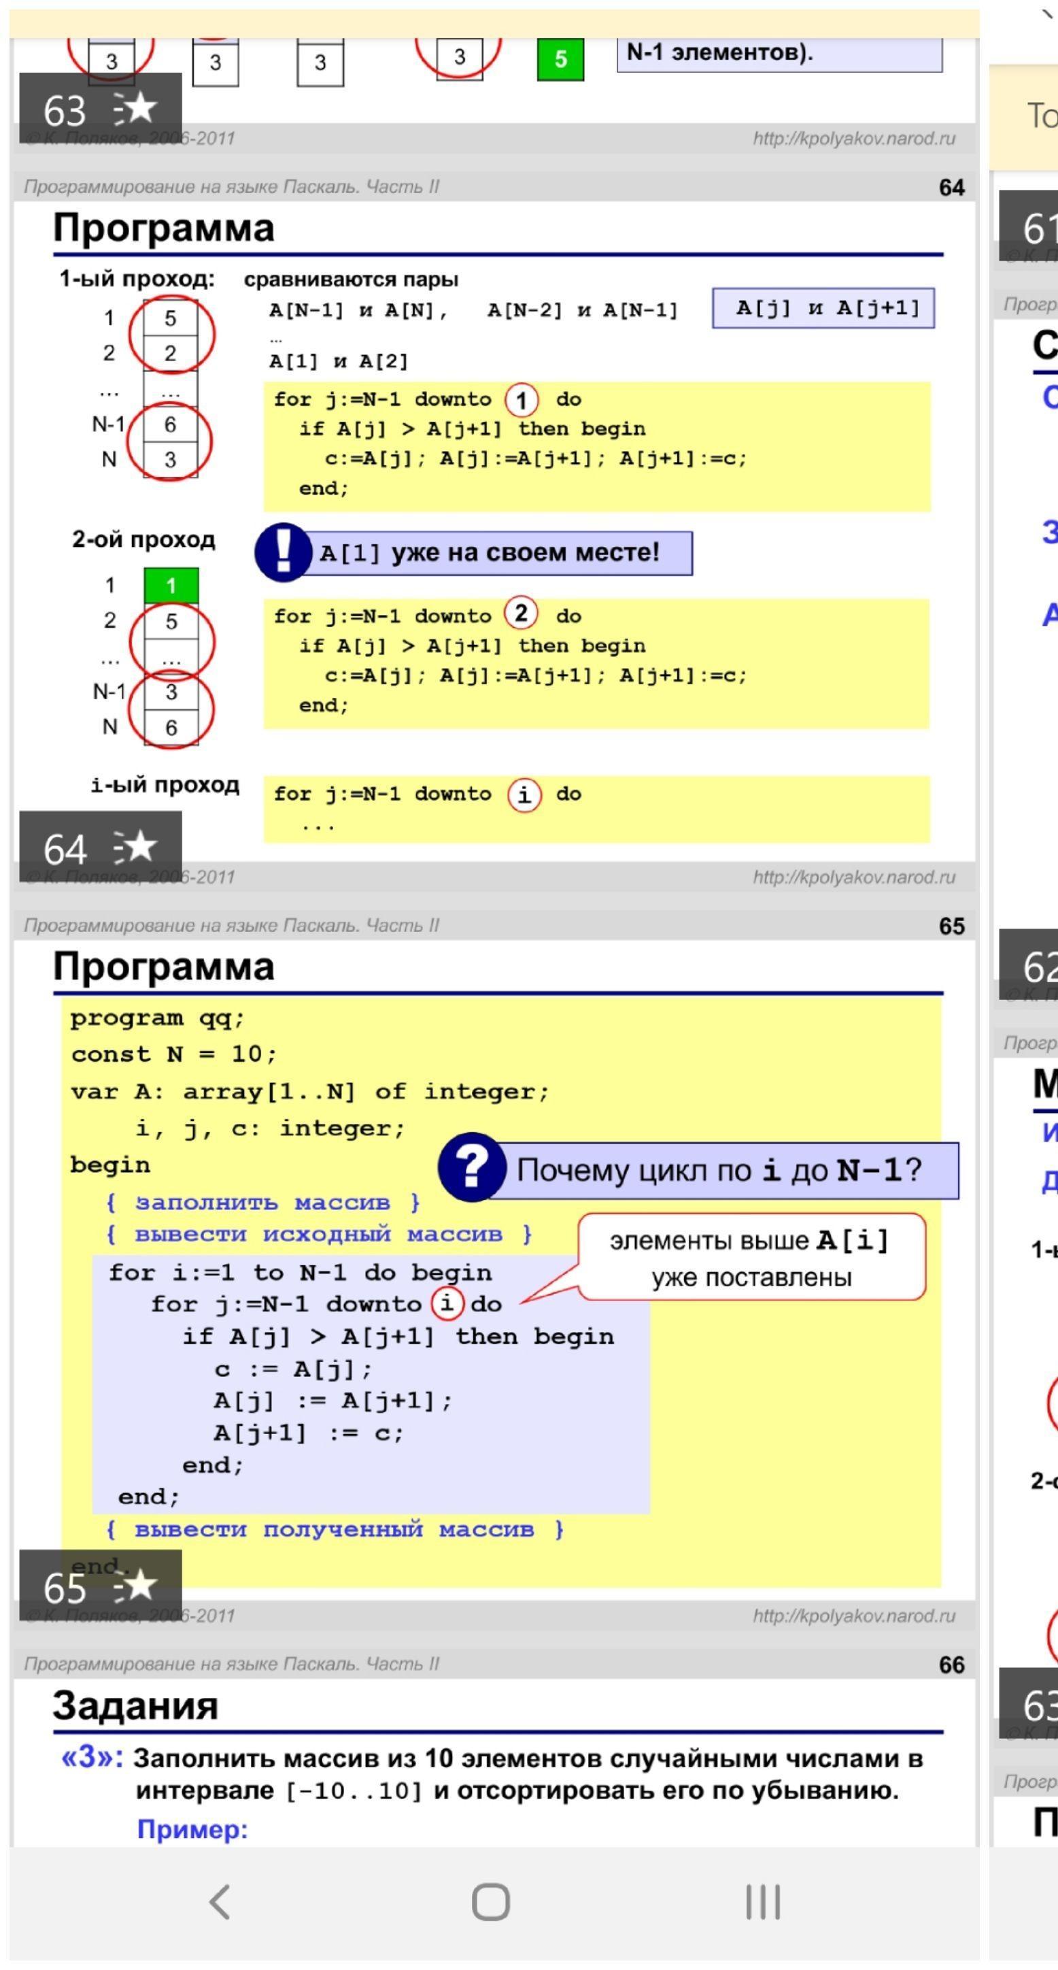Screen dimensions: 1058x1970
Task: Tap slide 65 header 'Программирование на языке Паскаль'
Action: coord(232,925)
